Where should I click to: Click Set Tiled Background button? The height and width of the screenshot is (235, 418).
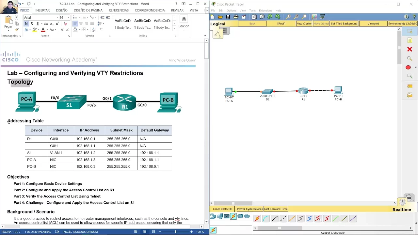(x=344, y=24)
